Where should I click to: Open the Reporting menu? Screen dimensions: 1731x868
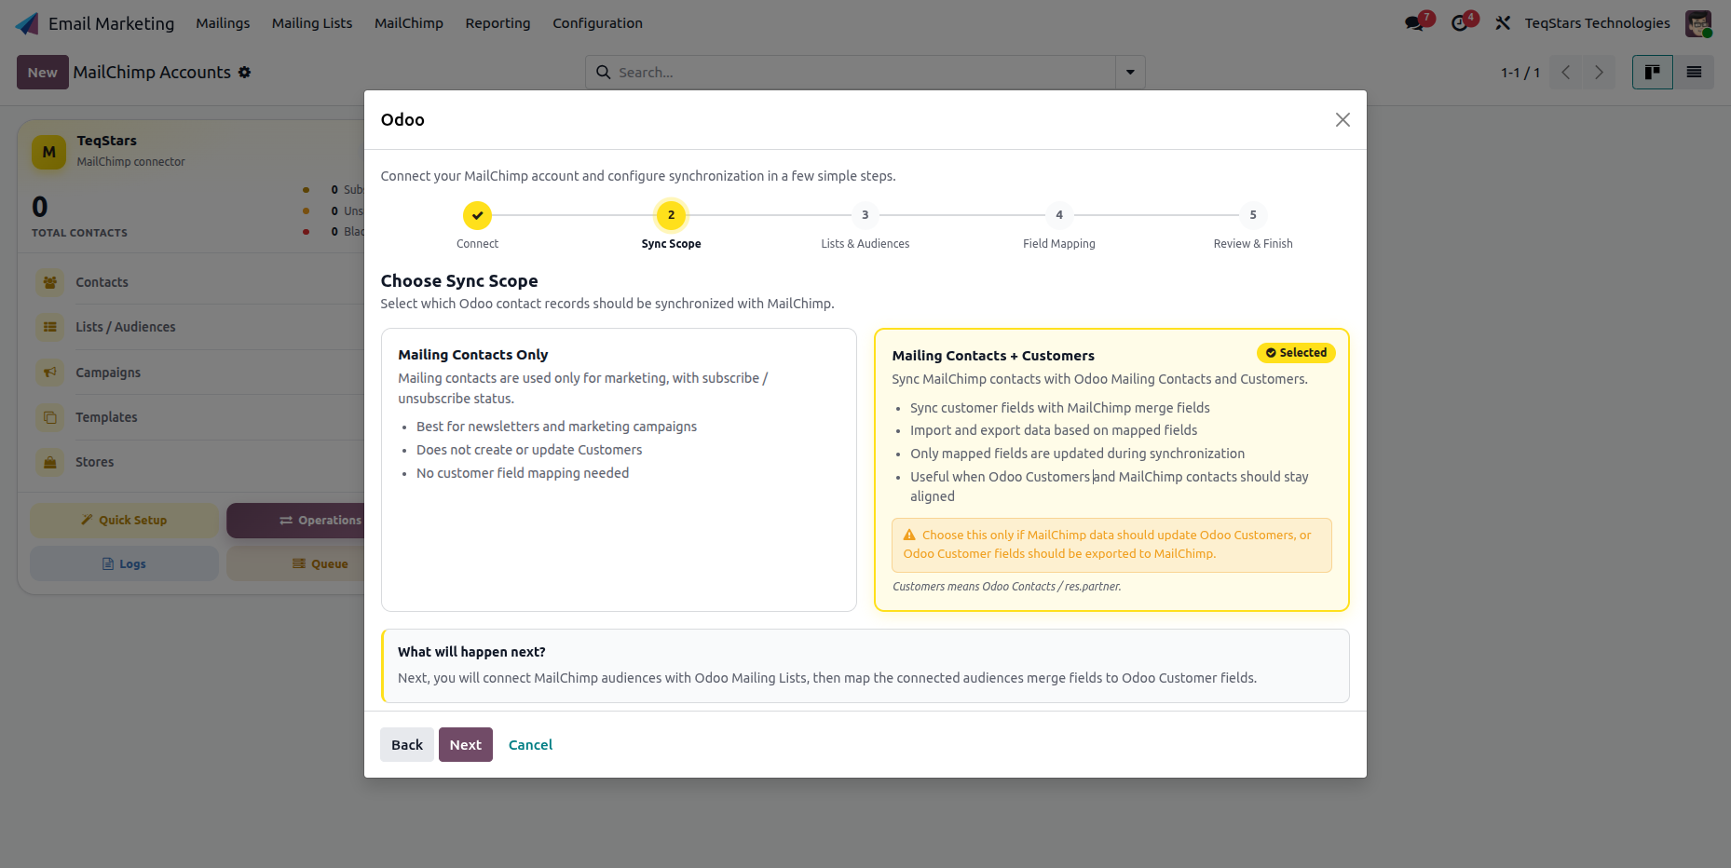(x=497, y=23)
